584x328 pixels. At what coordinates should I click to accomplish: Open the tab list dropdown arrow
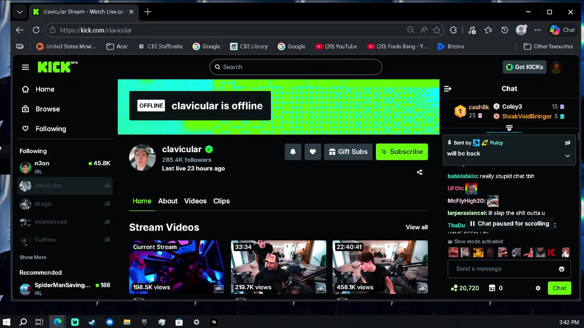coord(20,12)
